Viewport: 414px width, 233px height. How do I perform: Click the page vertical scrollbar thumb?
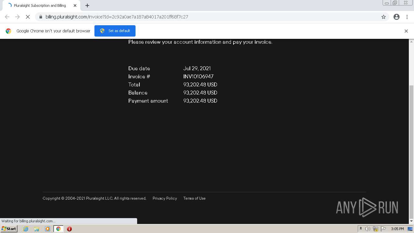[411, 152]
